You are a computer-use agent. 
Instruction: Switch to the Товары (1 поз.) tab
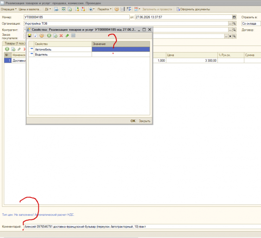pos(15,43)
